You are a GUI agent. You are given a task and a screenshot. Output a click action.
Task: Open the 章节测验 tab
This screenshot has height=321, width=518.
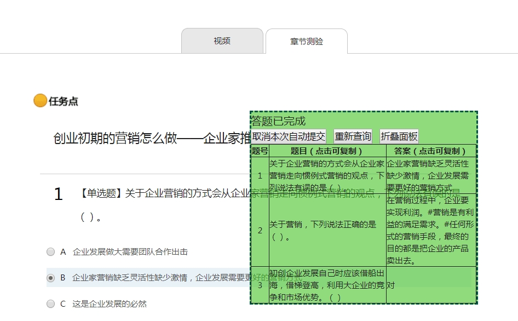pos(307,41)
